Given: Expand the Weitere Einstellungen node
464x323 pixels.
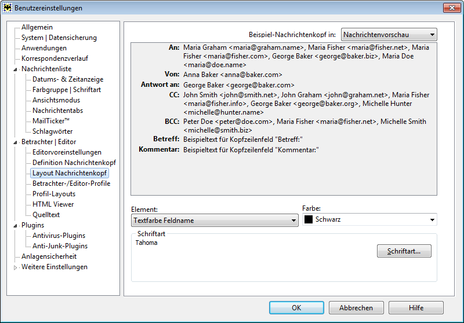Looking at the screenshot, I should (15, 267).
